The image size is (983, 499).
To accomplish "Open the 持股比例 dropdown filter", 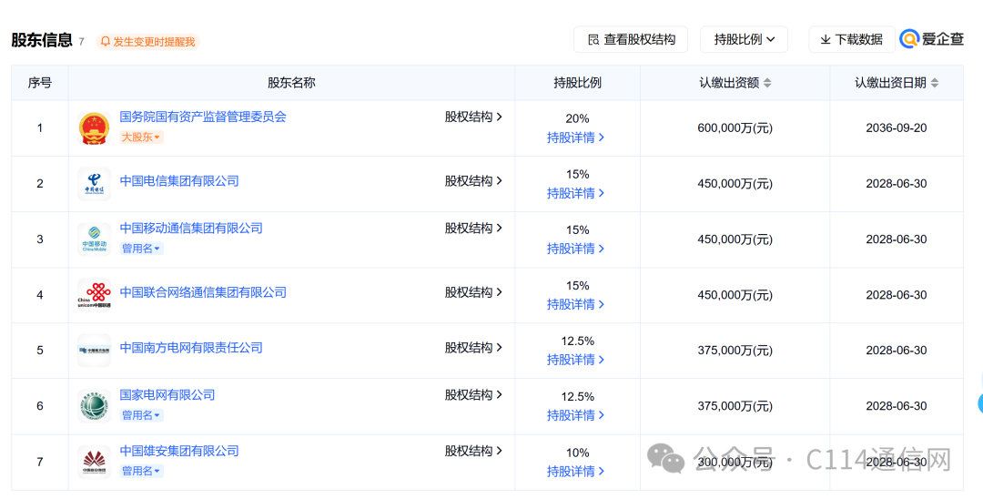I will tap(745, 39).
